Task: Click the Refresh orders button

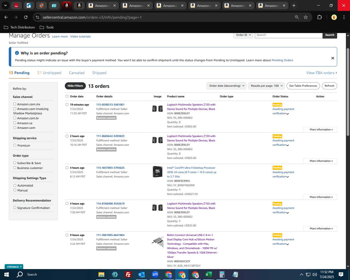Action: [329, 86]
